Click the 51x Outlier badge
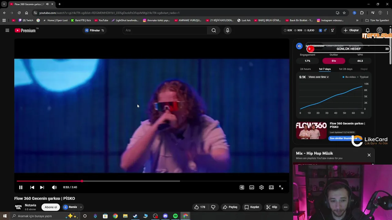The width and height of the screenshot is (392, 220). pyautogui.click(x=334, y=61)
